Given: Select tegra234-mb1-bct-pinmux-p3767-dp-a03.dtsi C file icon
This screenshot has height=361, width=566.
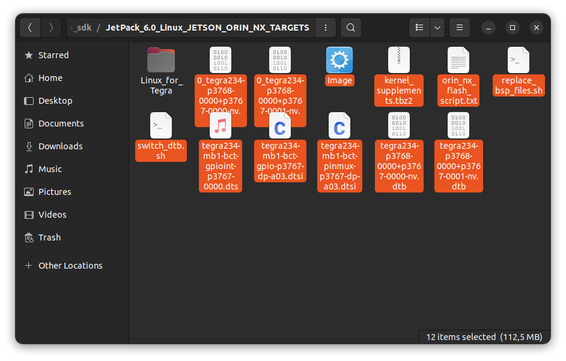Looking at the screenshot, I should [339, 125].
